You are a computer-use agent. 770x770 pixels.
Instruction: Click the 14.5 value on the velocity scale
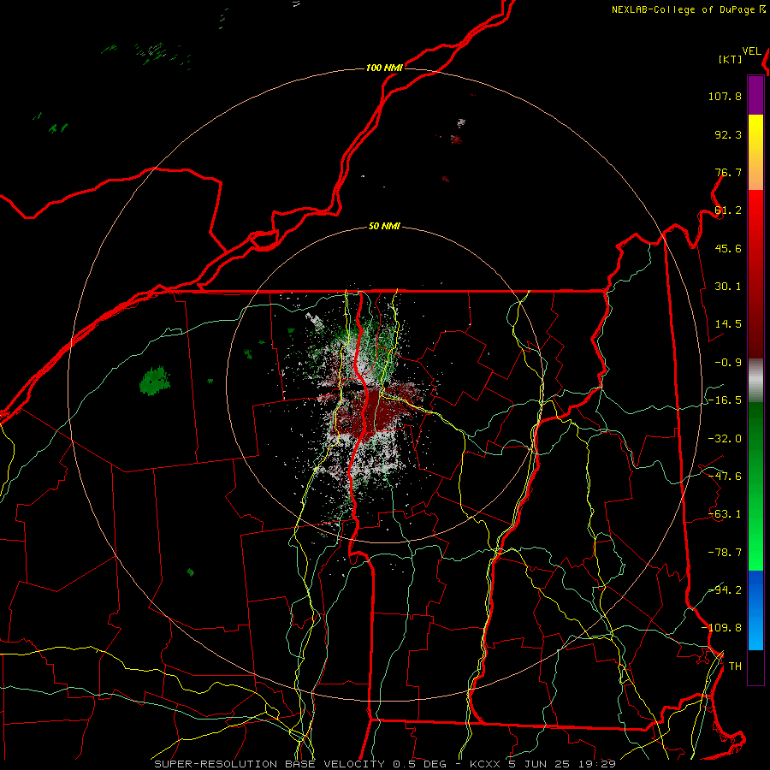coord(728,324)
